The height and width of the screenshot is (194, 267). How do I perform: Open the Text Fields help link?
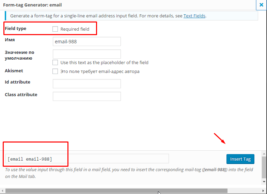point(194,16)
